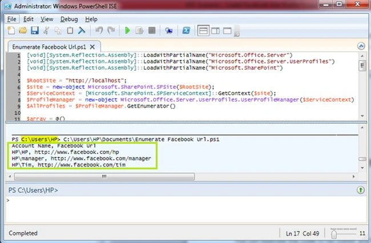Open a script file using the folder icon
Viewport: 371px width, 243px height.
[x=23, y=30]
